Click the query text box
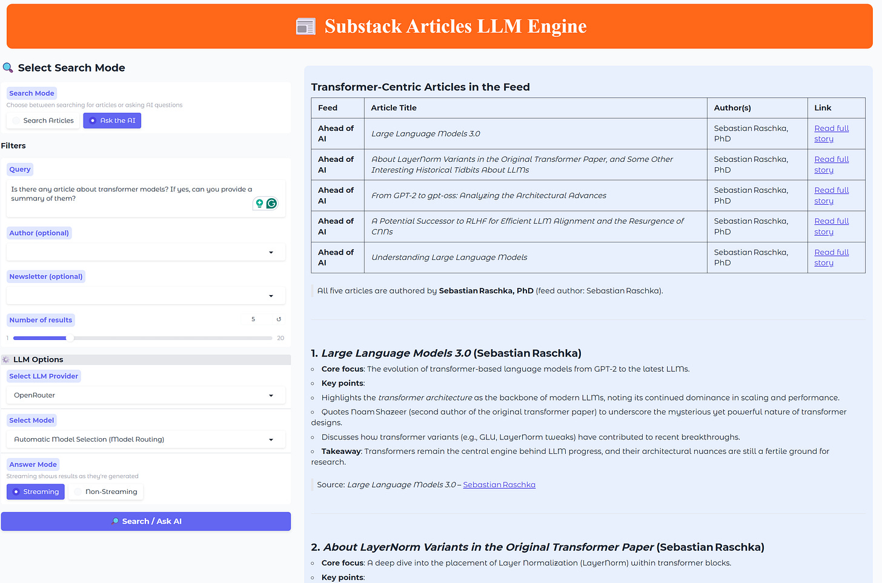882x583 pixels. point(145,198)
